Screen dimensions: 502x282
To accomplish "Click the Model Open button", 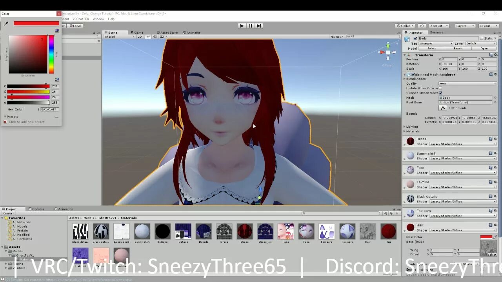I will coord(484,49).
